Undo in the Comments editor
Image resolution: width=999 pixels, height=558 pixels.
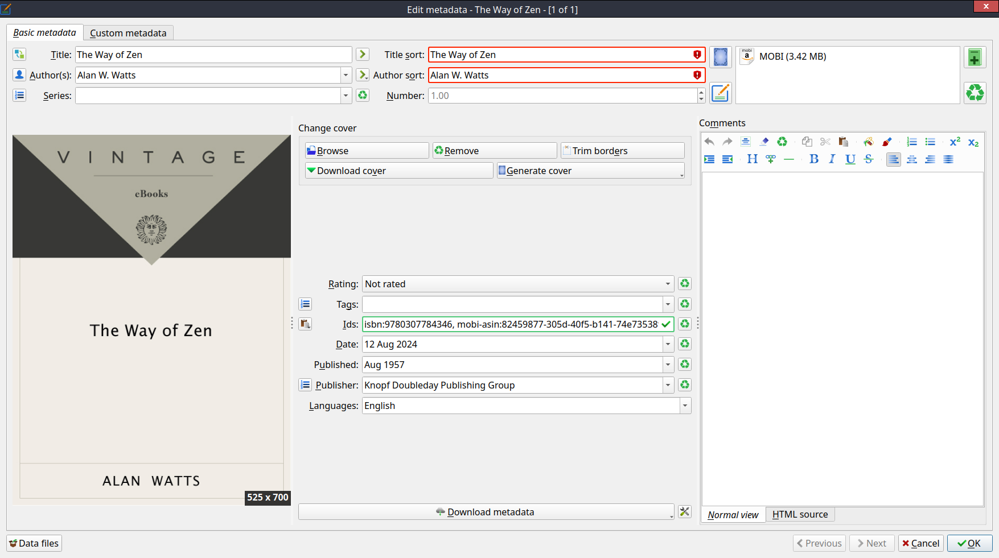[709, 142]
